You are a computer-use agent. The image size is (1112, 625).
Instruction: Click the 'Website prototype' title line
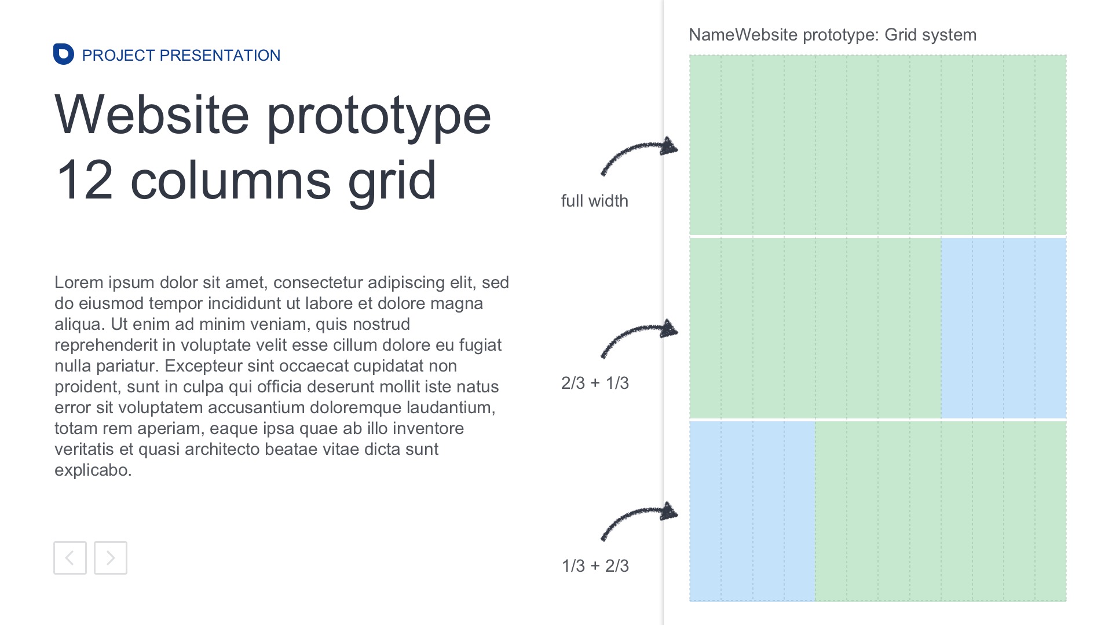[273, 115]
